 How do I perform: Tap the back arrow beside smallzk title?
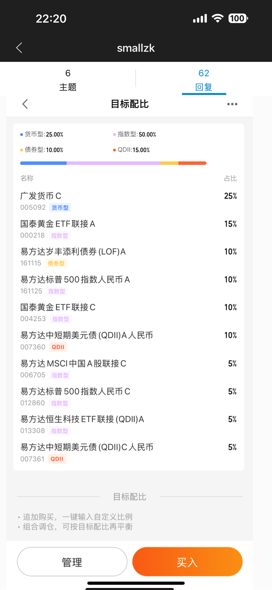click(x=19, y=48)
